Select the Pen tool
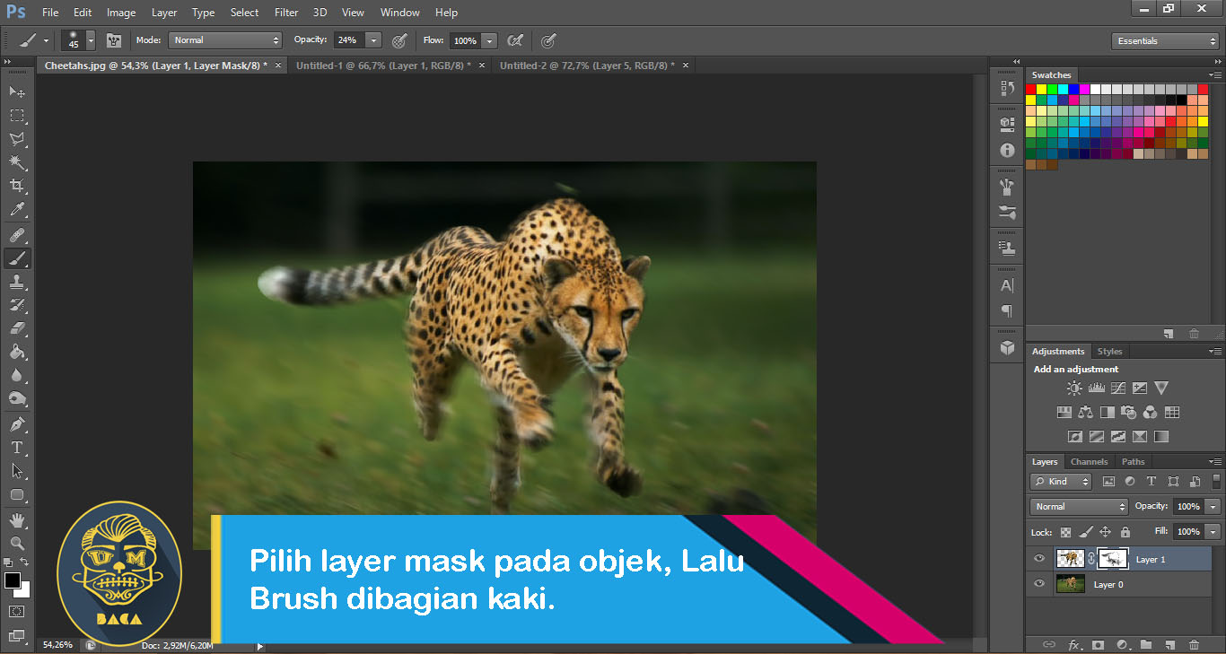 [x=18, y=423]
